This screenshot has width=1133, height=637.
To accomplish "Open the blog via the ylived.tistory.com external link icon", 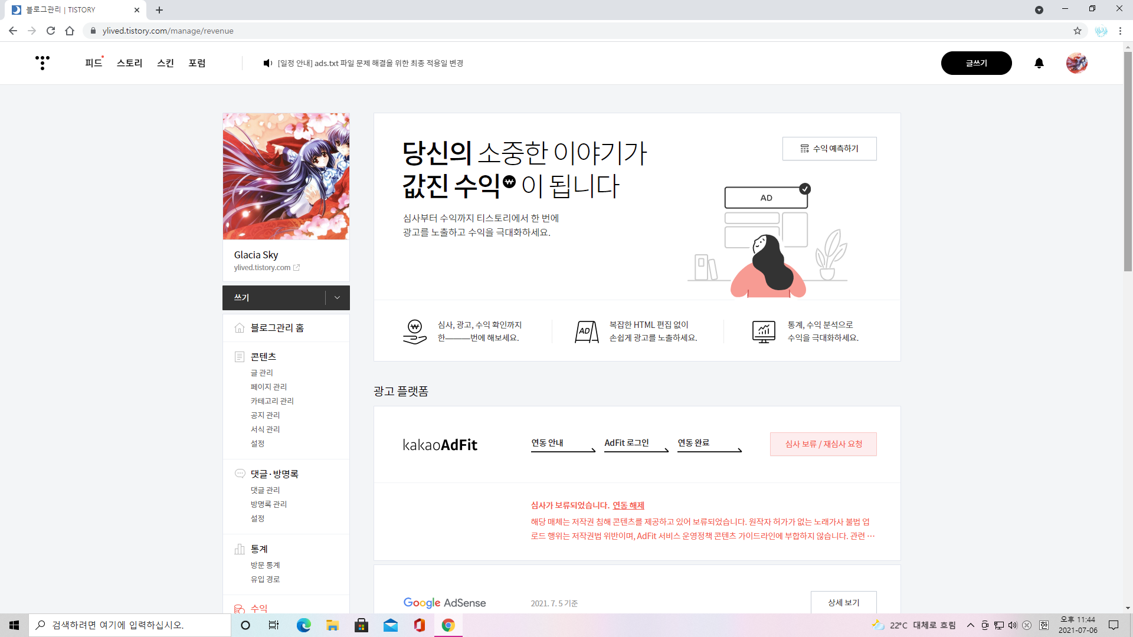I will 297,268.
